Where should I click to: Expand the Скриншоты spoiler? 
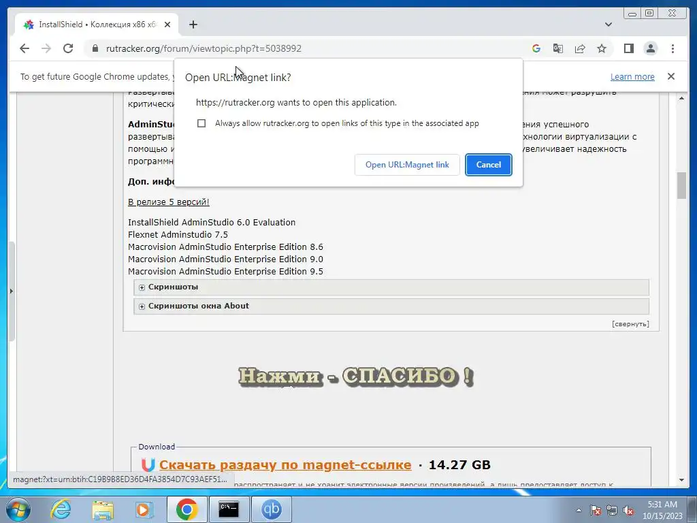391,287
